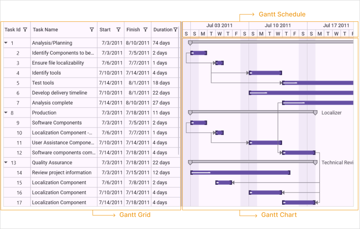Select the Analysis complete name cell

[x=64, y=103]
